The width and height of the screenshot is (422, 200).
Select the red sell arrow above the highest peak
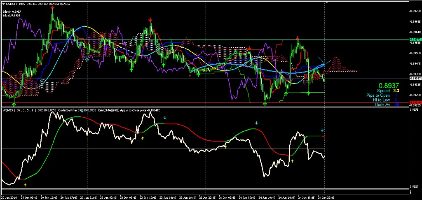pyautogui.click(x=52, y=7)
